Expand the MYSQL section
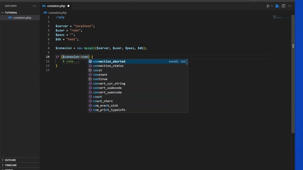The image size is (303, 170). click(x=9, y=169)
